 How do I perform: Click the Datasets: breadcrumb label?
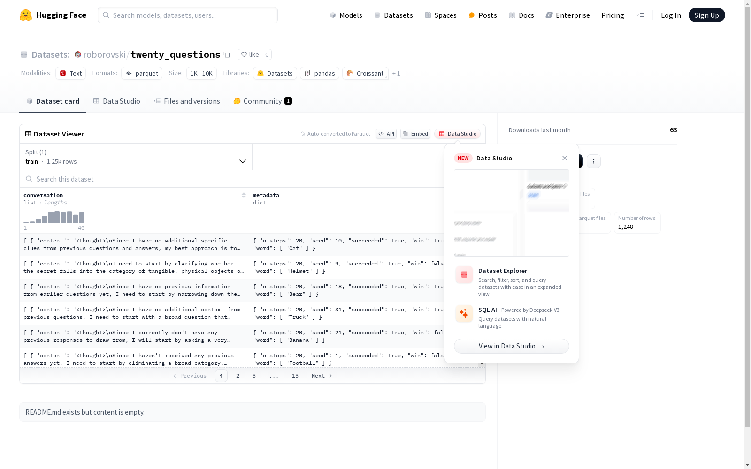[x=51, y=54]
